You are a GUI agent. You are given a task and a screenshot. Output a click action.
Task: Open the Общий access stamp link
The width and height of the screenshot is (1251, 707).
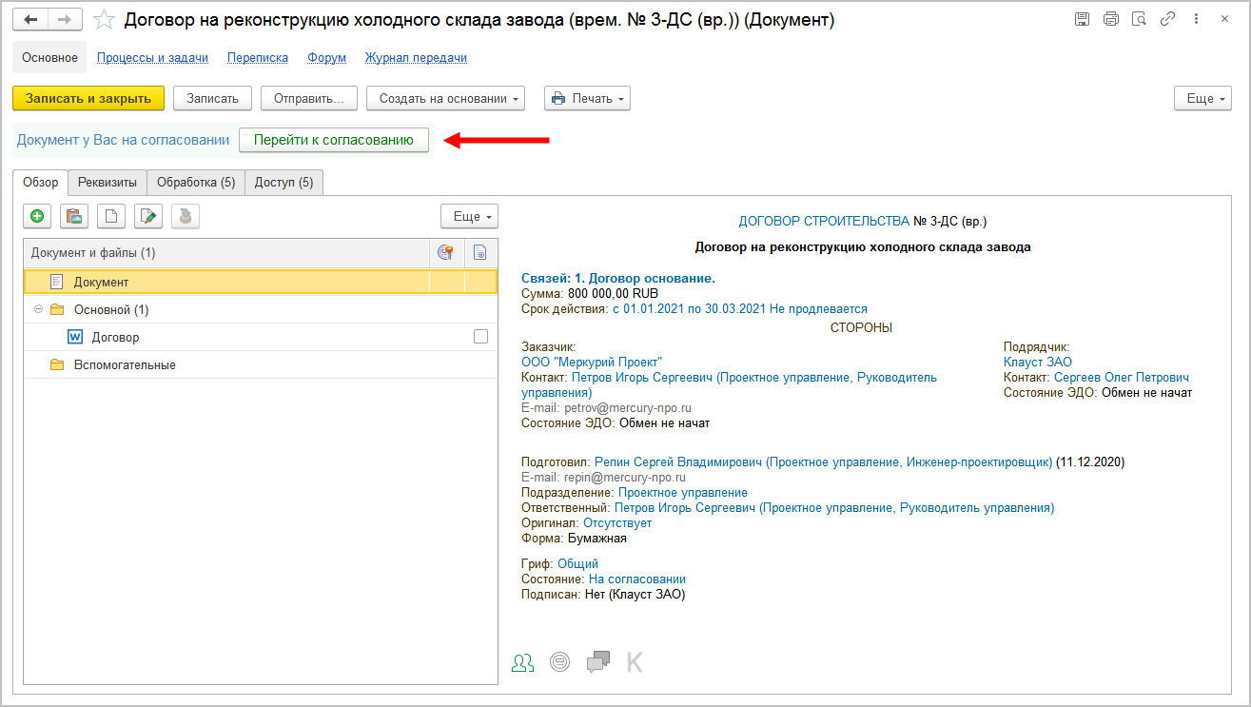click(x=577, y=563)
